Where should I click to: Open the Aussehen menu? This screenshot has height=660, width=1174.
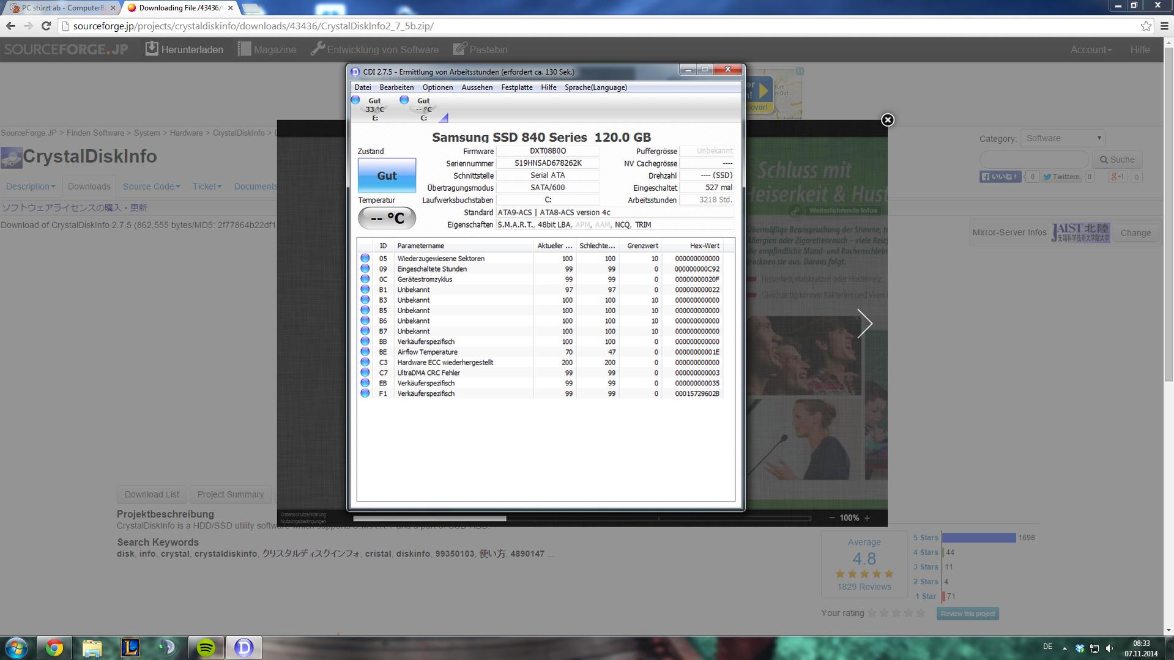click(477, 87)
